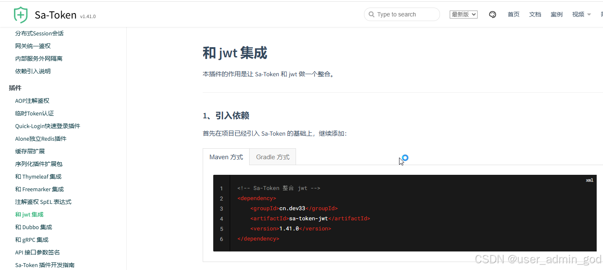Click the closing </dependency> code line

point(258,239)
